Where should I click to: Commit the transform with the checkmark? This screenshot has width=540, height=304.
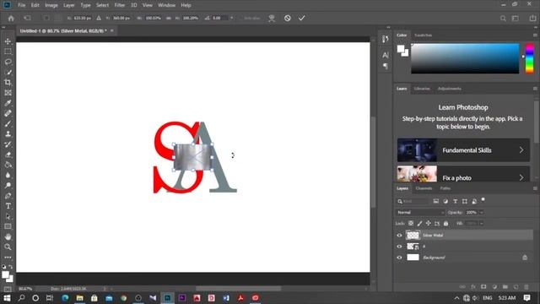tap(302, 18)
